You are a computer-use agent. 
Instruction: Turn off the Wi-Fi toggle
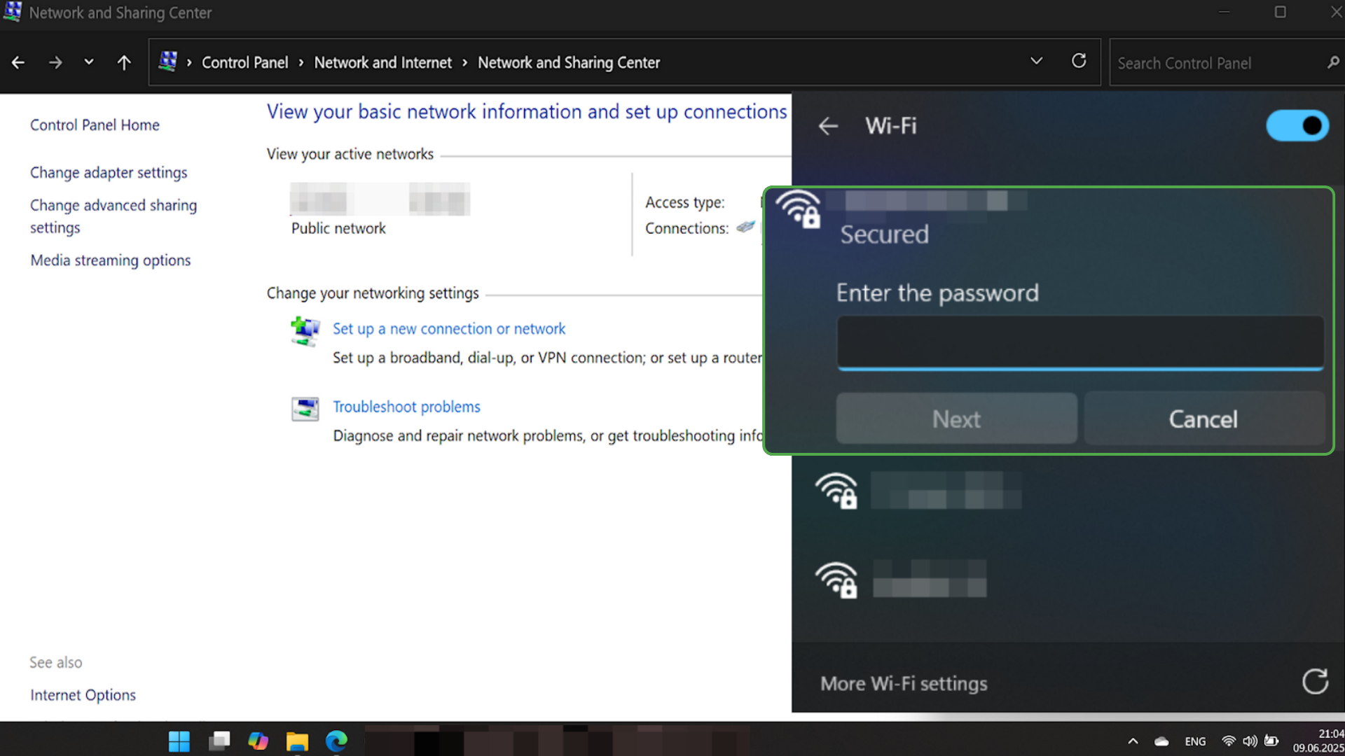pyautogui.click(x=1297, y=126)
